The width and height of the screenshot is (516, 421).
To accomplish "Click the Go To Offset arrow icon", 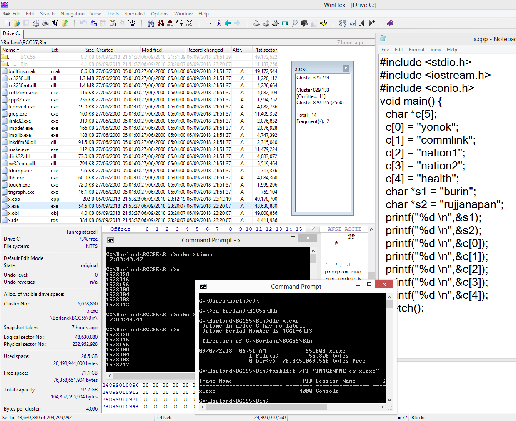I will (208, 23).
